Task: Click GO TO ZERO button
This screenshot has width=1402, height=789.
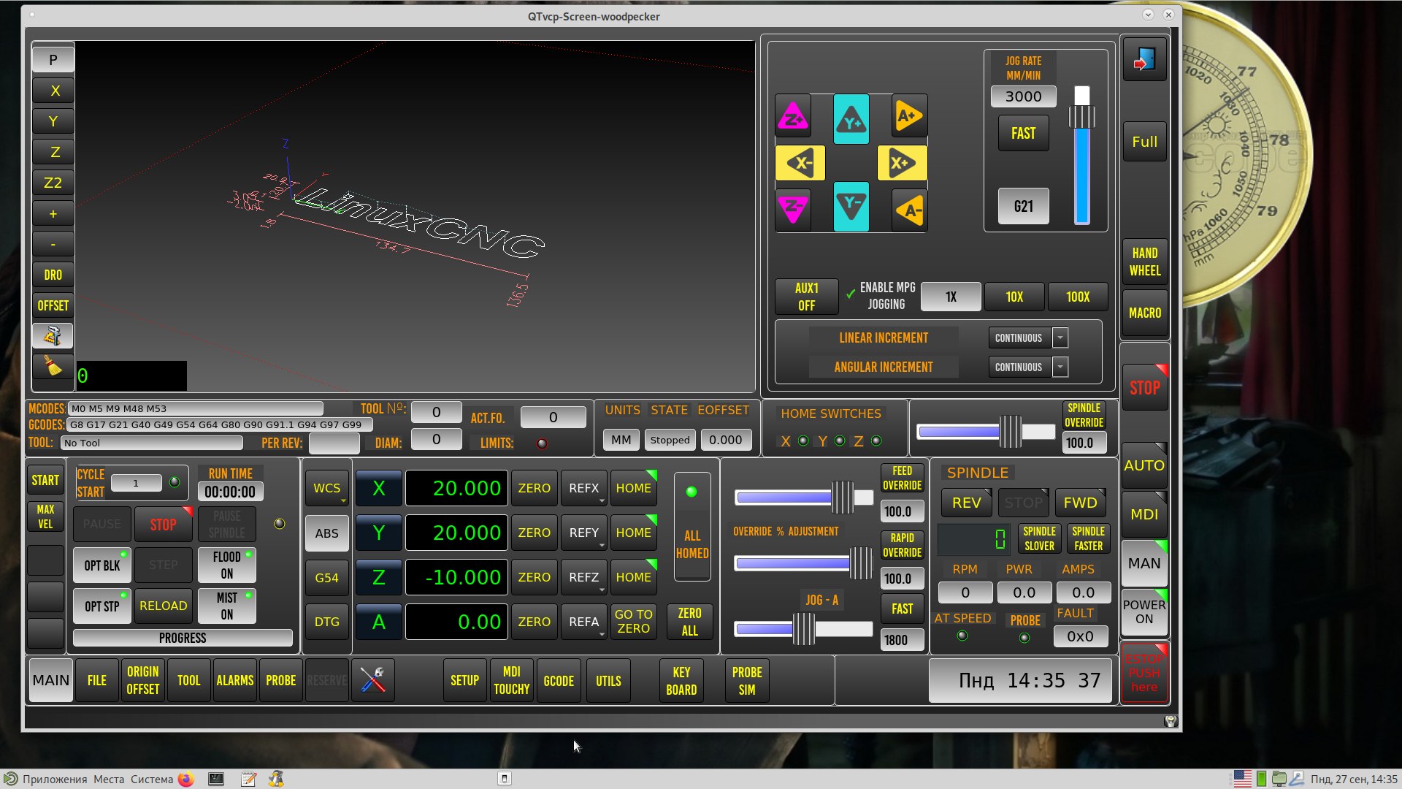Action: point(634,622)
